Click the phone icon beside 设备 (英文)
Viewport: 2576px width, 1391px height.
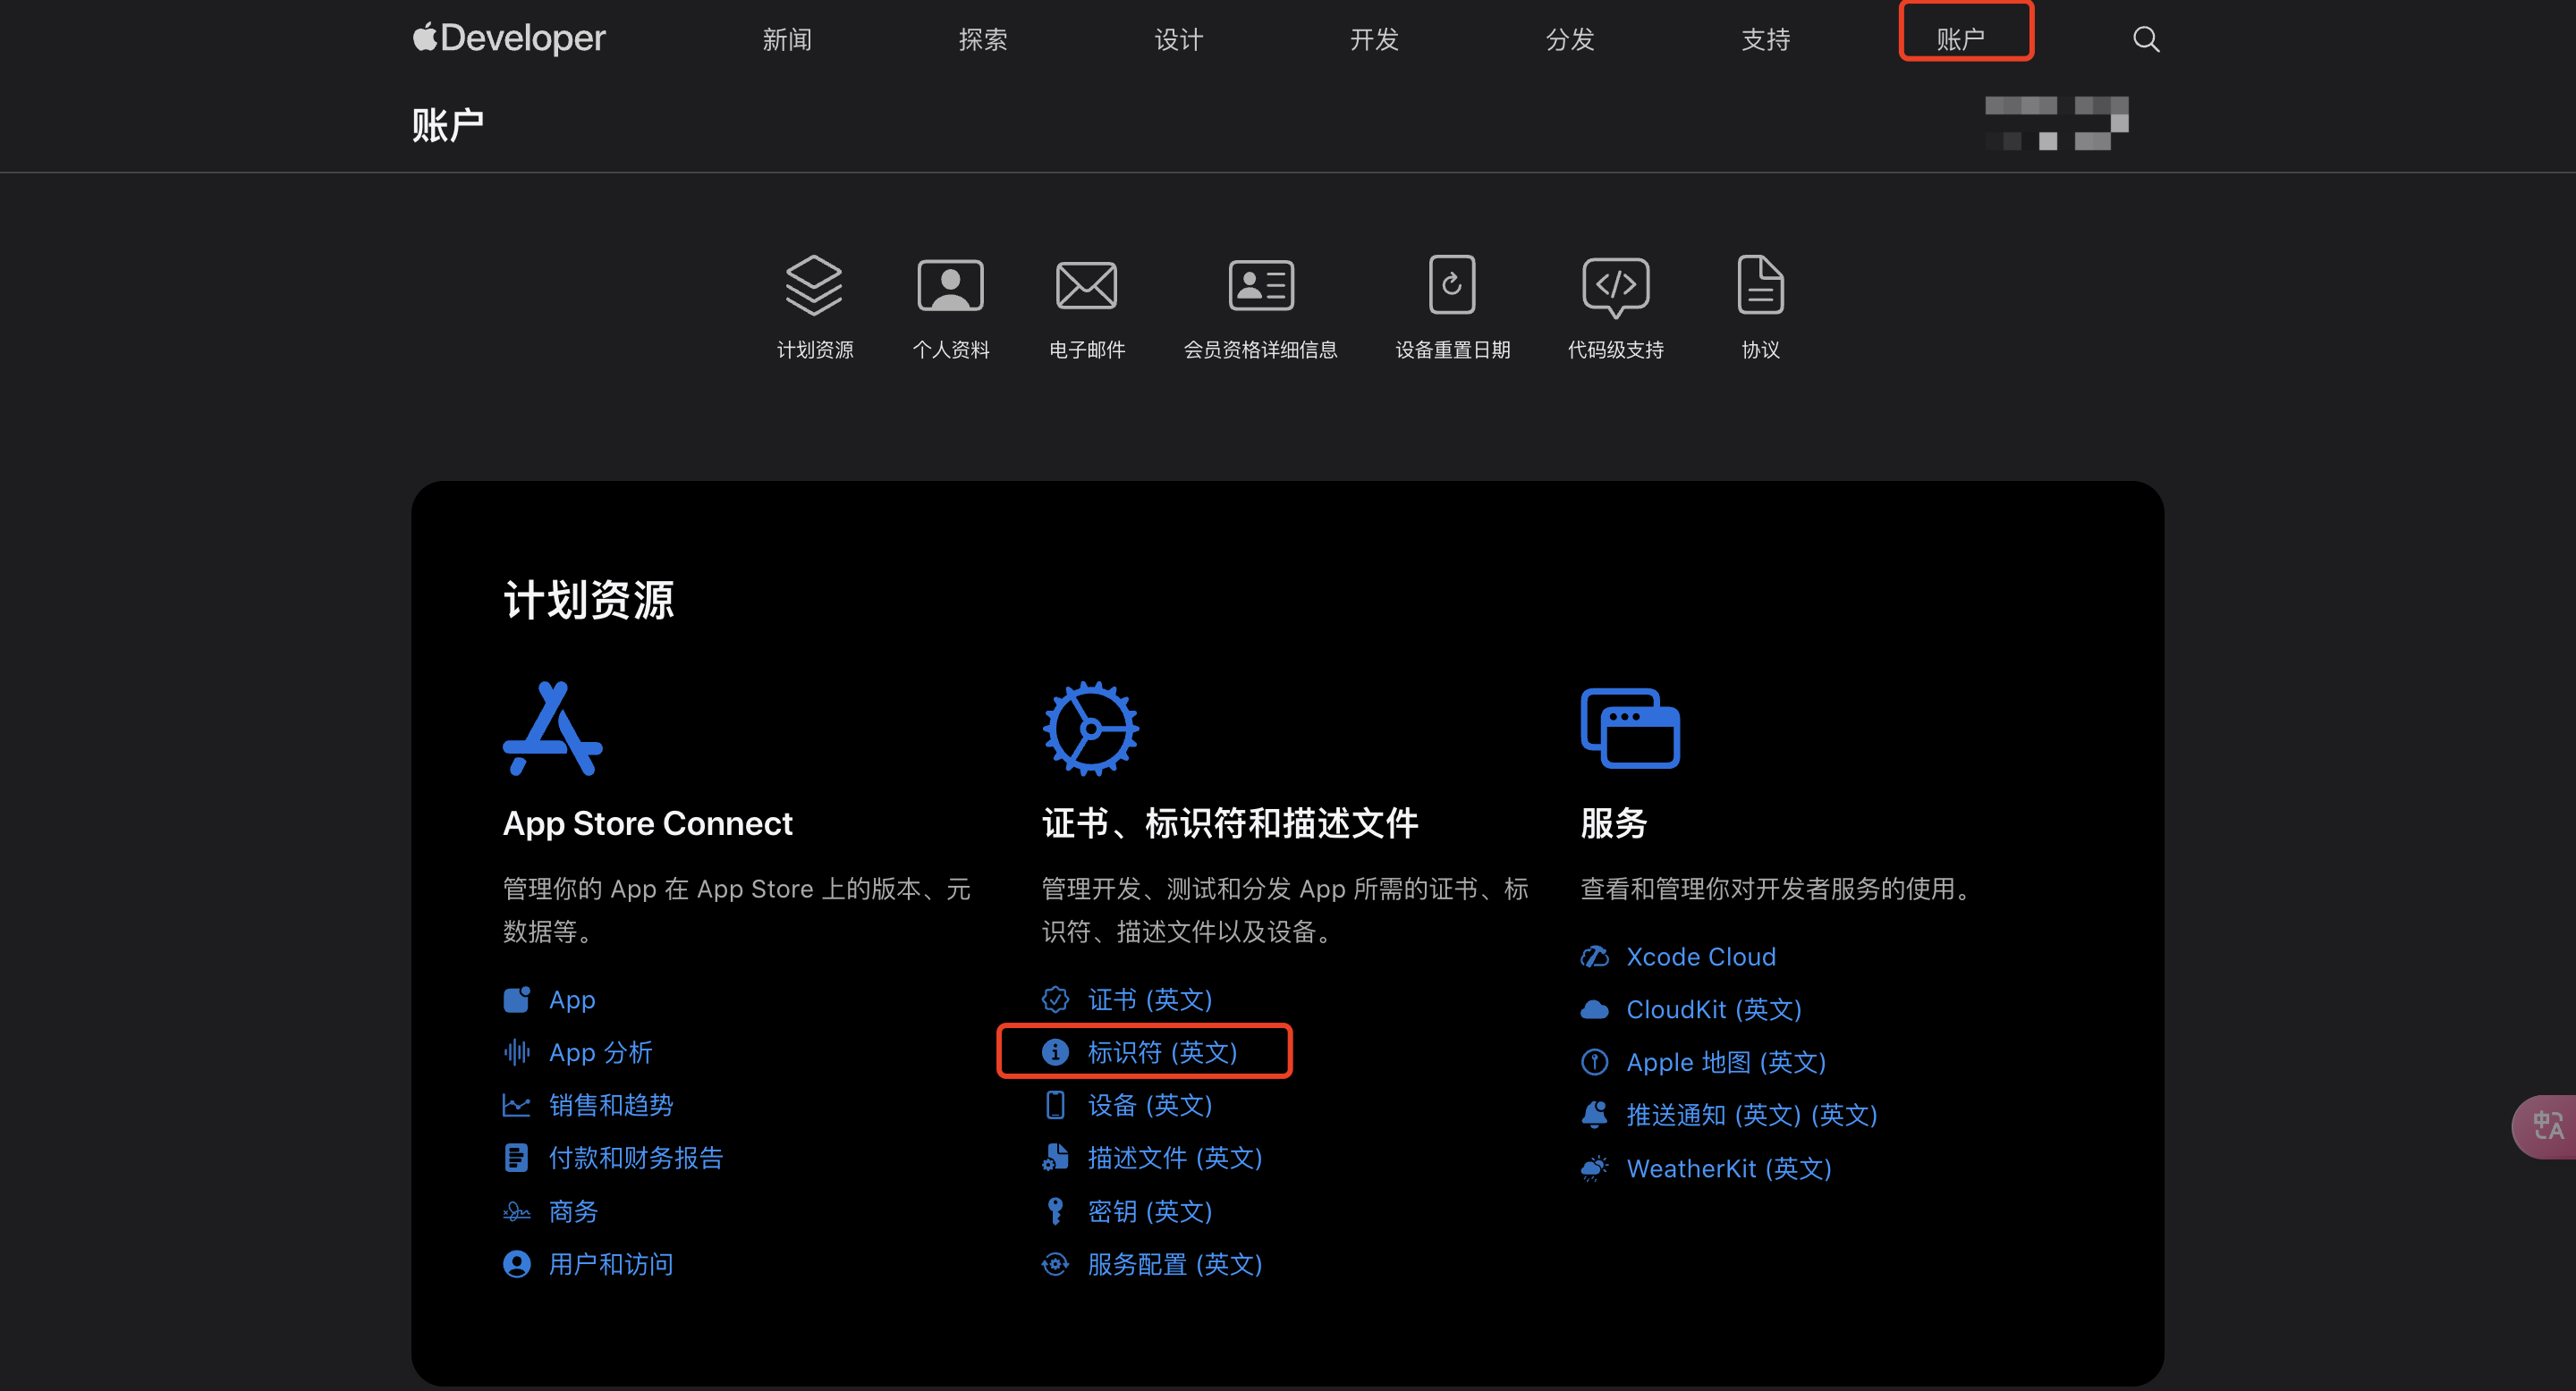(1055, 1105)
